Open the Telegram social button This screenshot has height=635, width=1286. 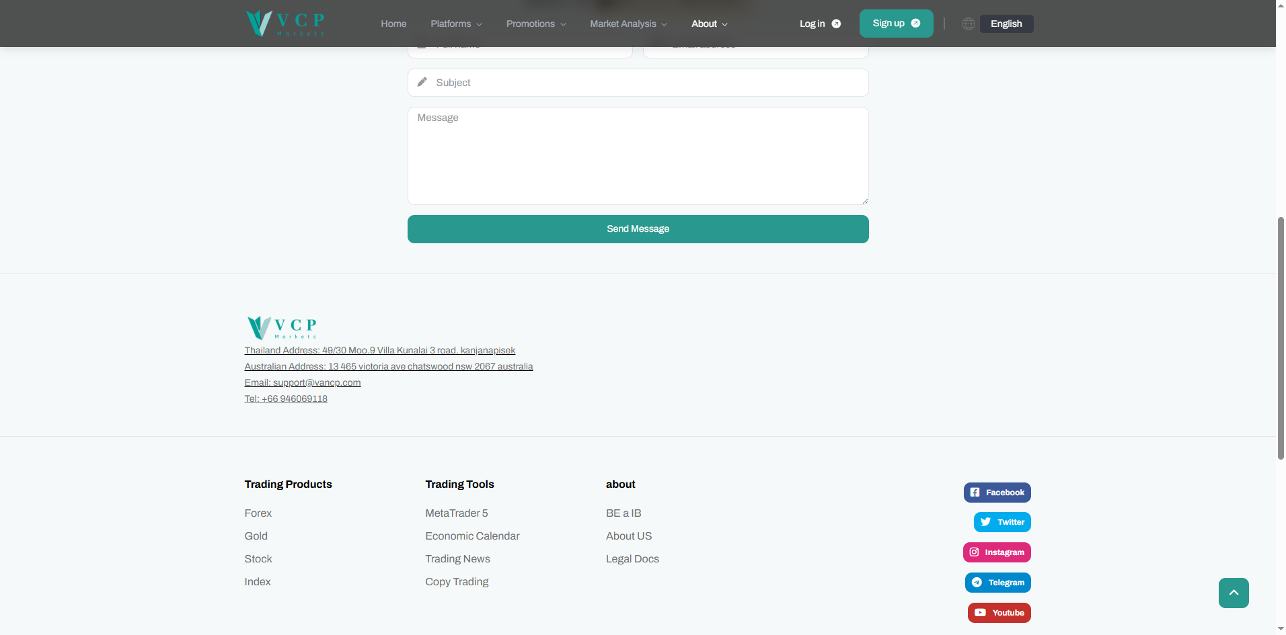click(997, 583)
